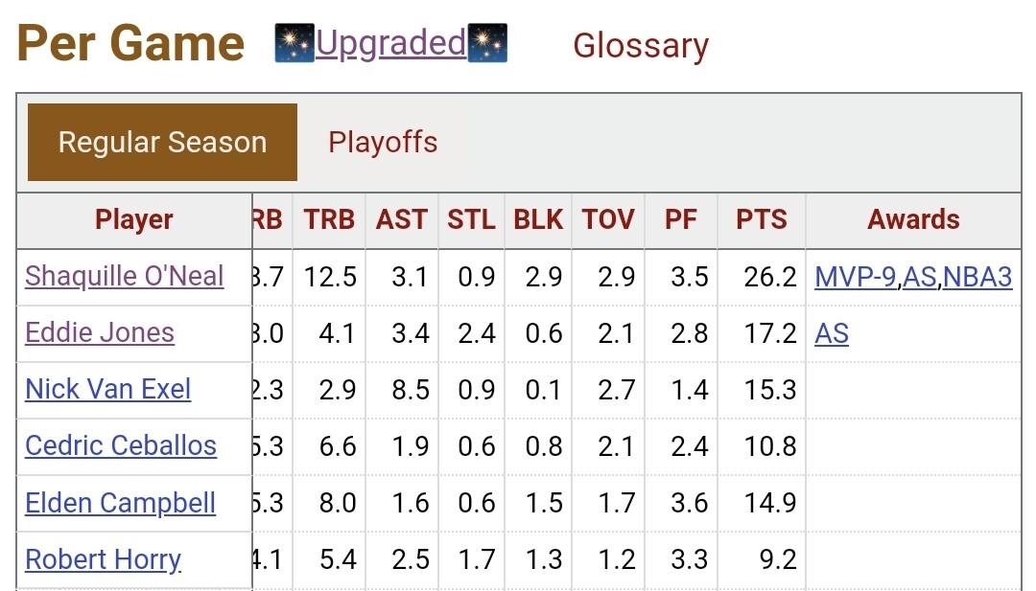The height and width of the screenshot is (591, 1036).
Task: Sort by the STL column header
Action: 471,219
